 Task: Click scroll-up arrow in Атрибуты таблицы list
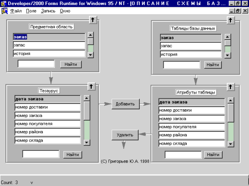click(x=231, y=101)
